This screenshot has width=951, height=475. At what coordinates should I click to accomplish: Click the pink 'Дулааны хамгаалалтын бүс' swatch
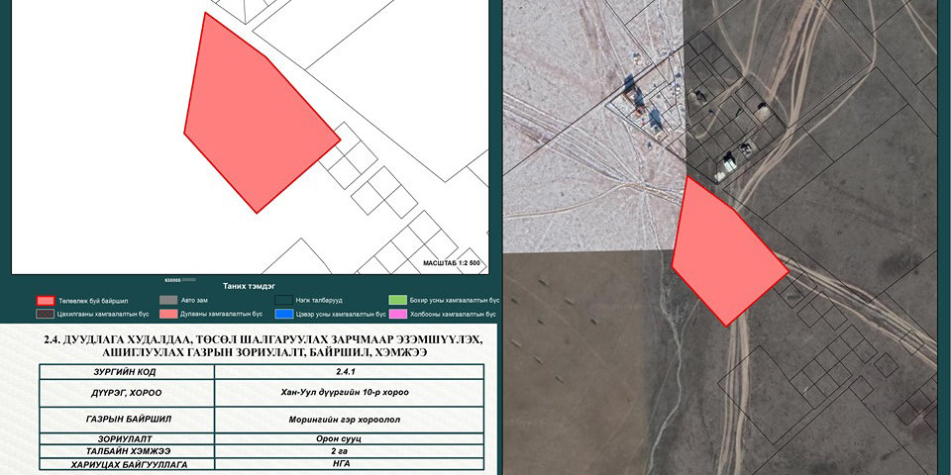pyautogui.click(x=168, y=314)
